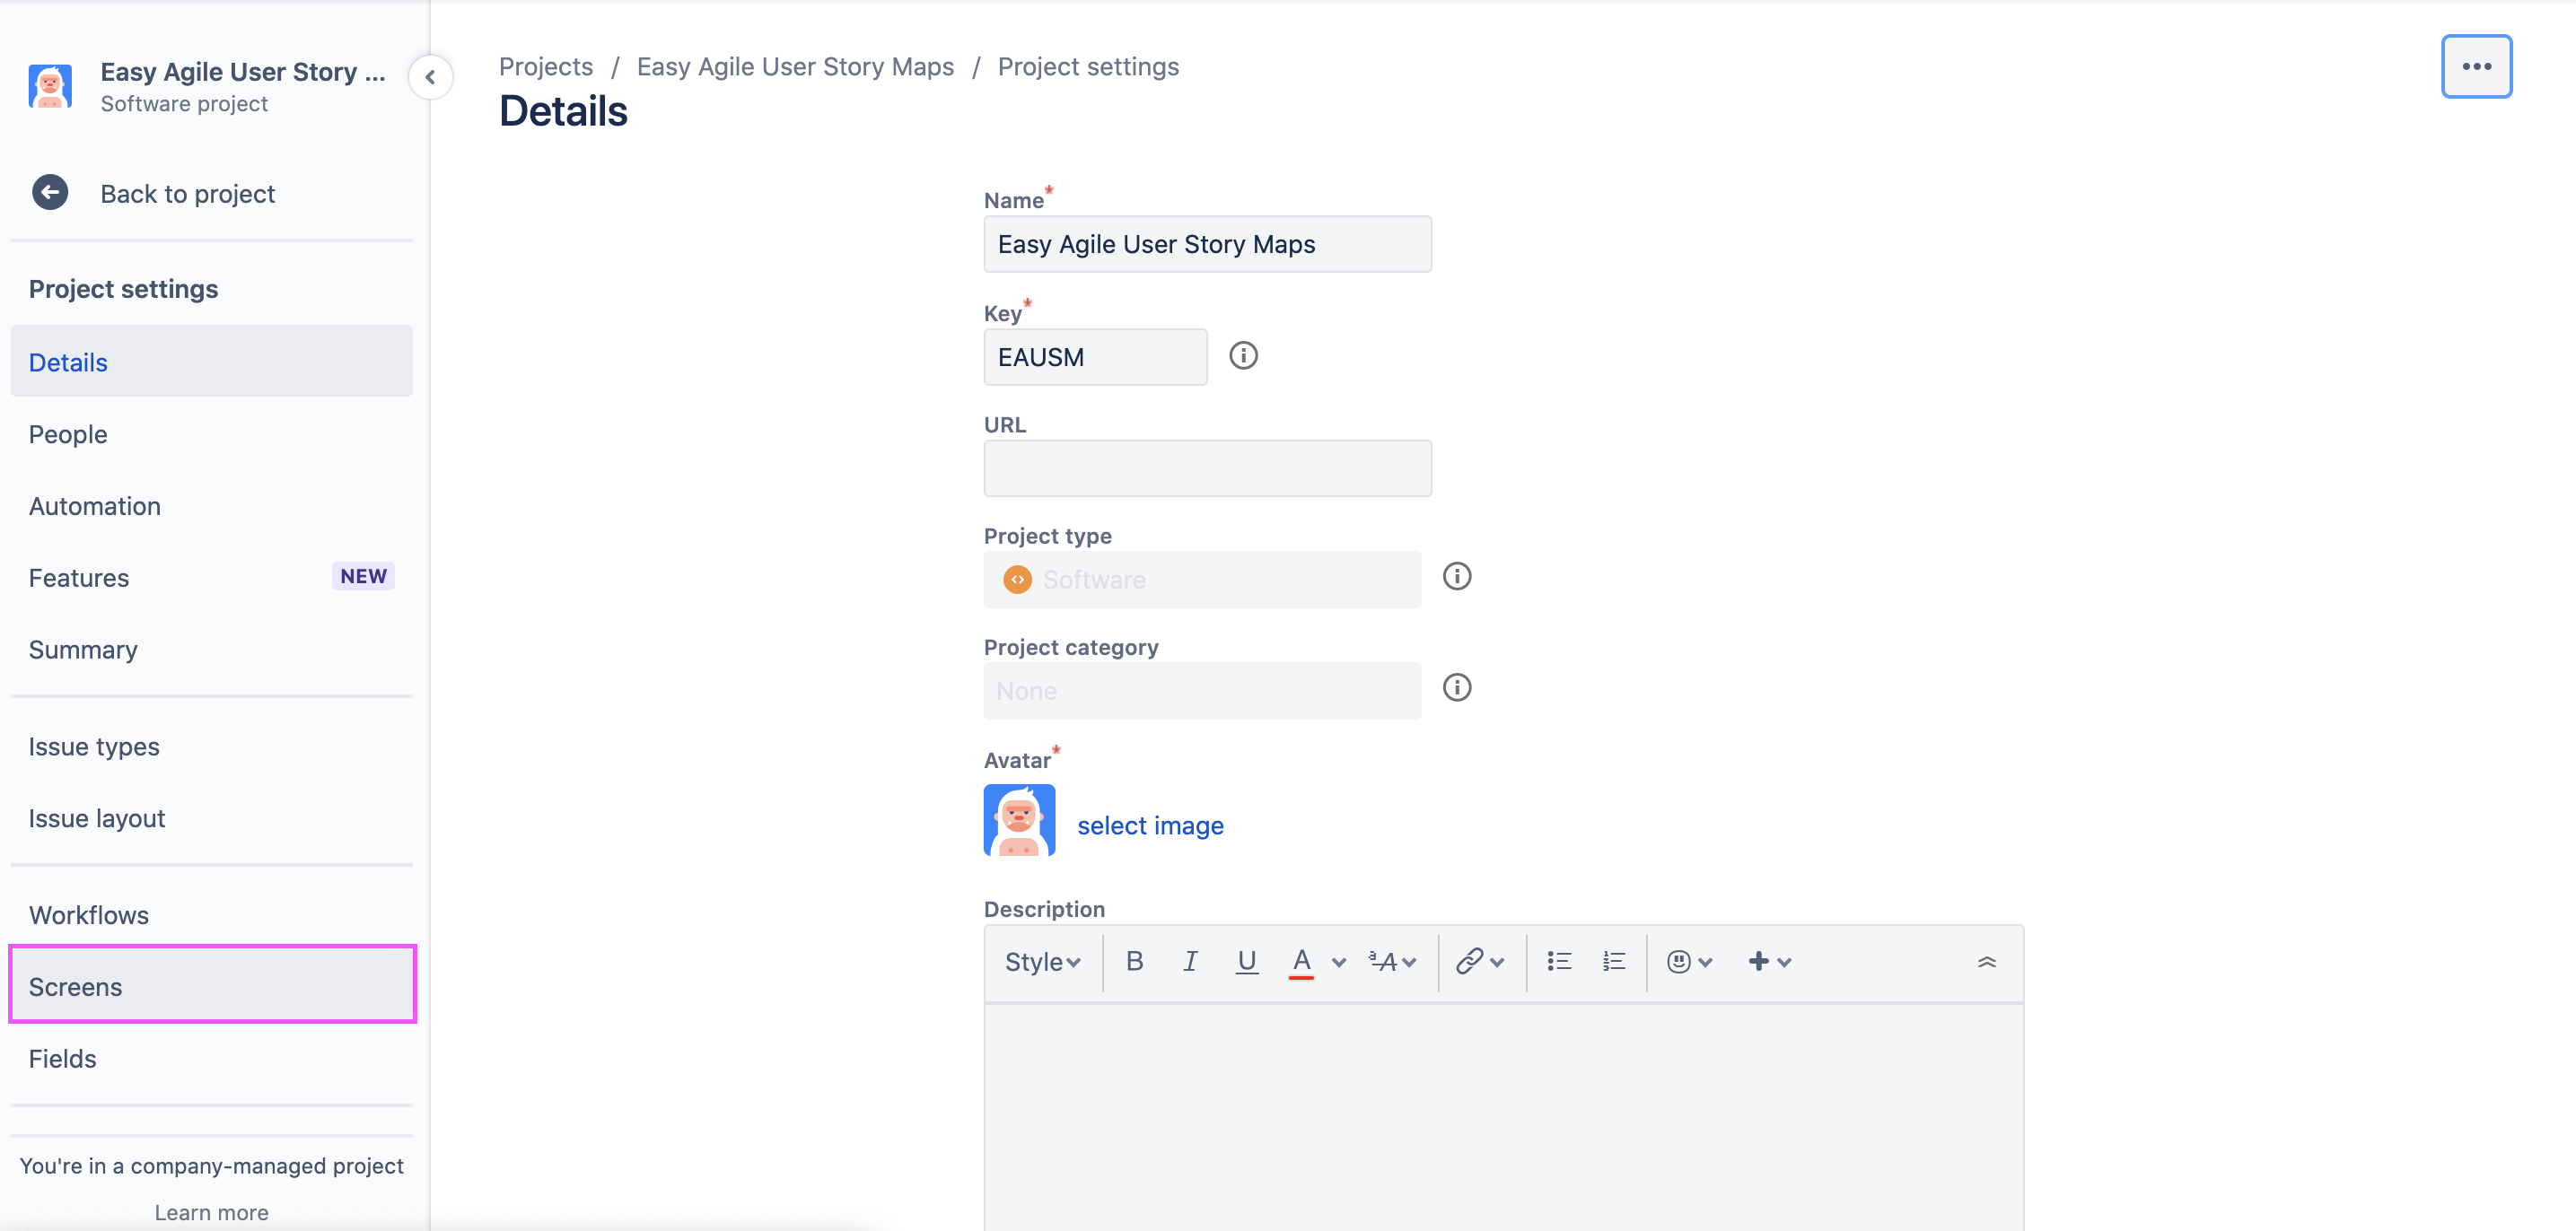Click info icon beside Project category
Image resolution: width=2576 pixels, height=1231 pixels.
click(1457, 688)
